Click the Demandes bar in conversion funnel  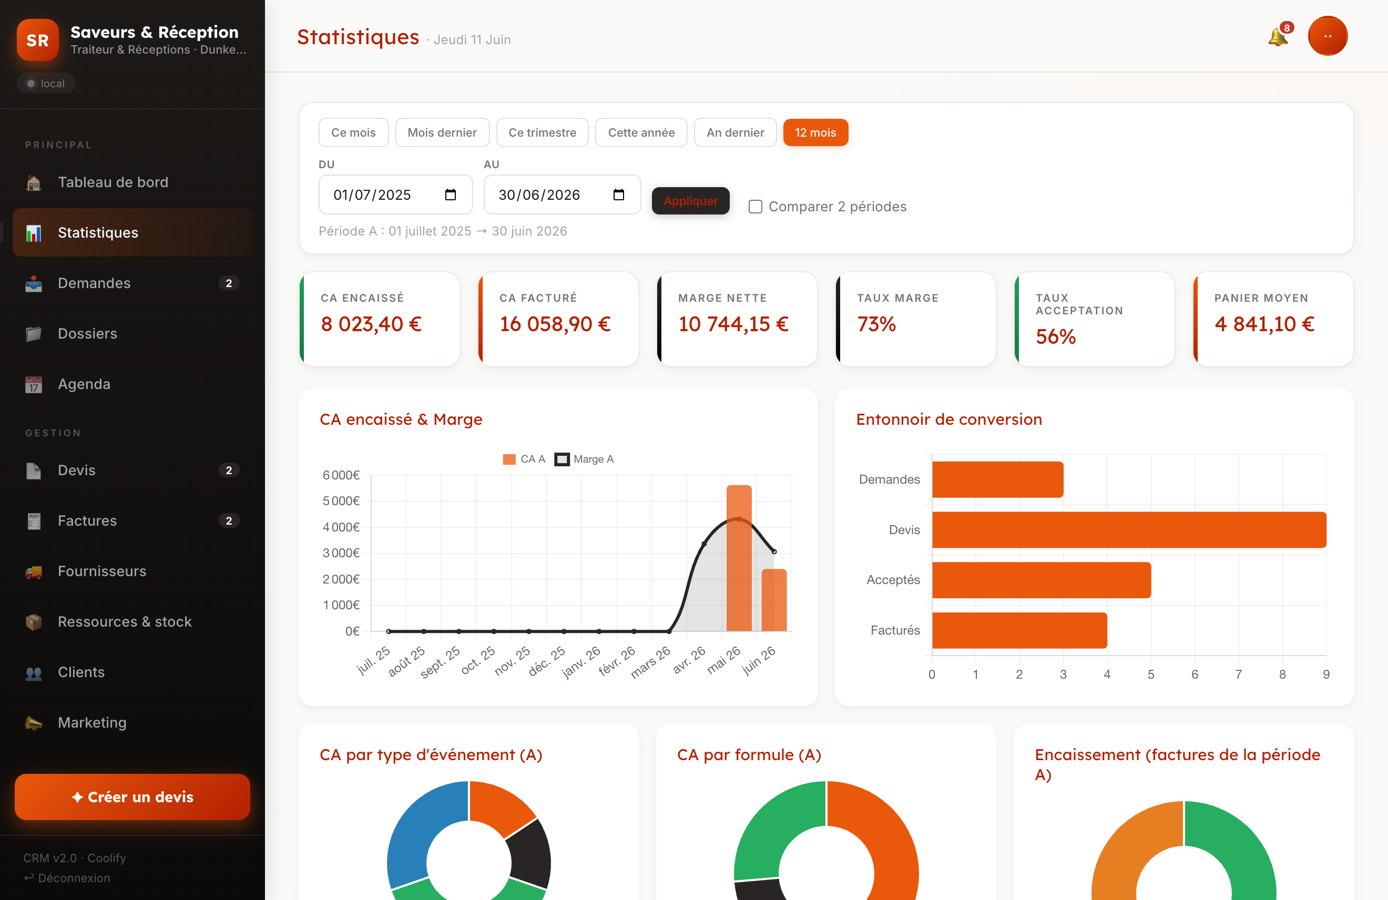[997, 479]
